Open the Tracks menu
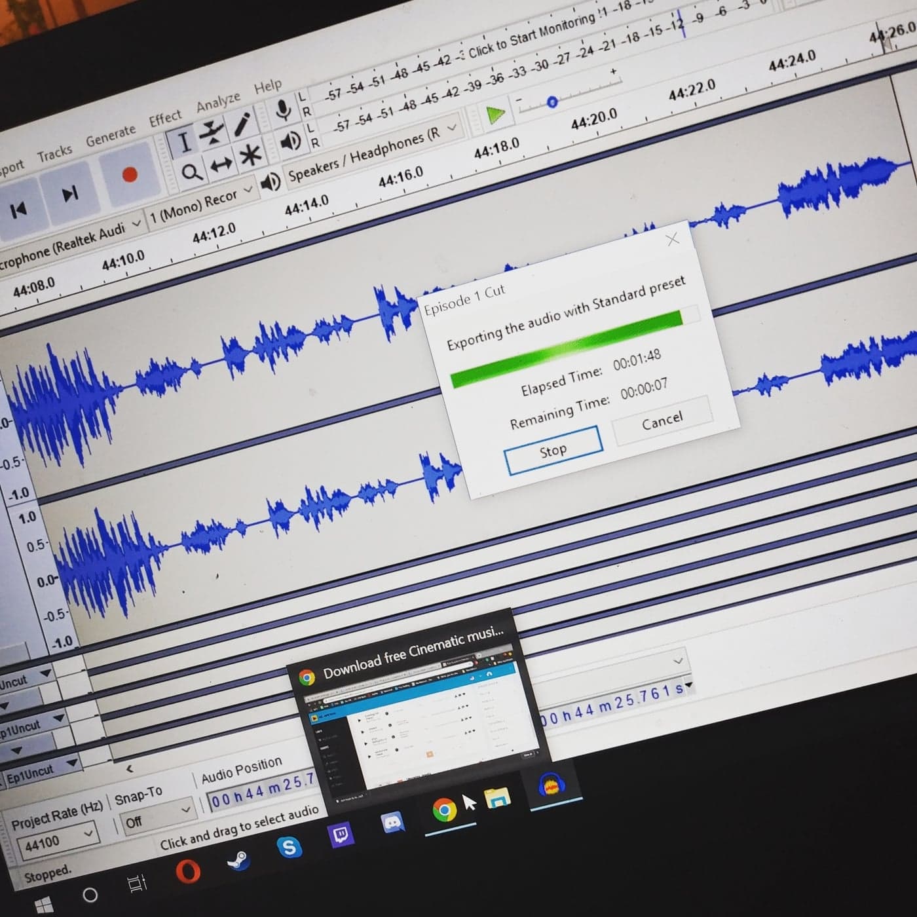Screen dimensions: 917x917 pyautogui.click(x=54, y=153)
